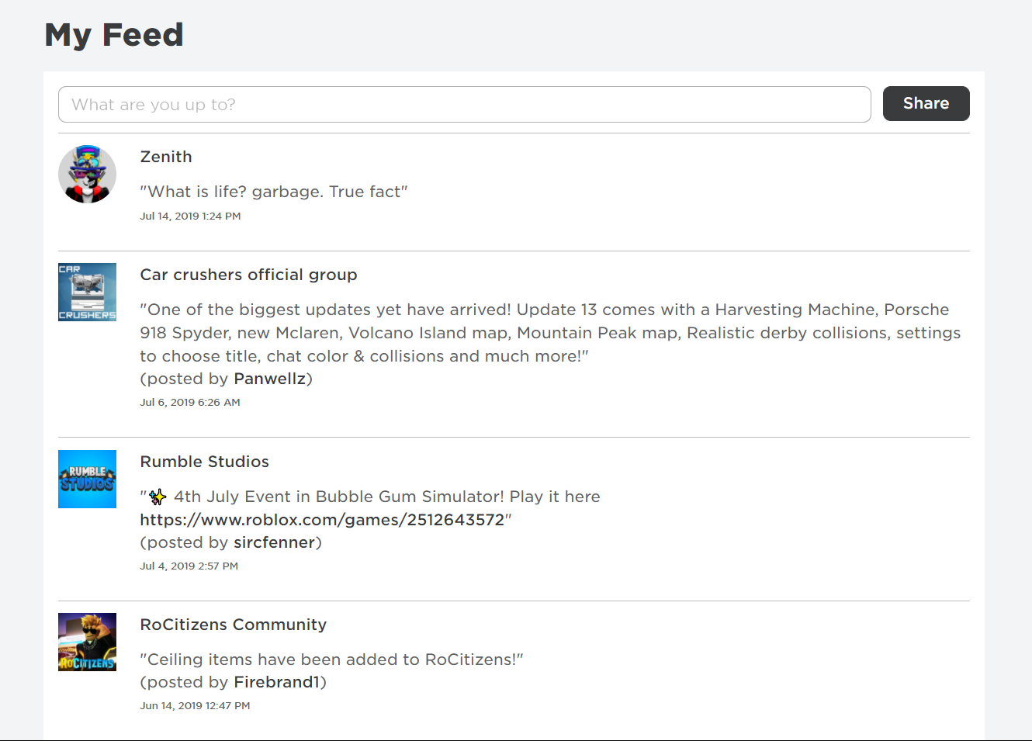Open poster sircfenner's profile

point(275,542)
